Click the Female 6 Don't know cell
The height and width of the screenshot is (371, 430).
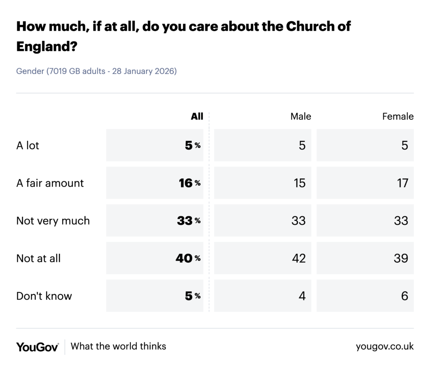click(365, 296)
